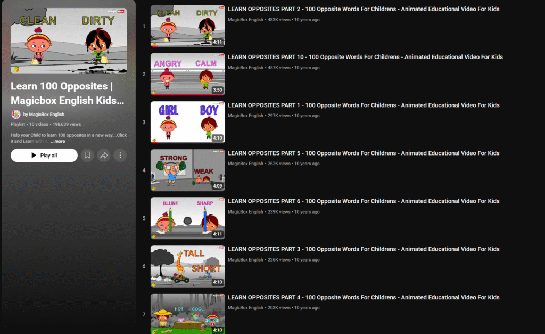Screen dimensions: 545x334
Task: Visit MagicBox English channel under Part 1 video
Action: click(x=245, y=116)
